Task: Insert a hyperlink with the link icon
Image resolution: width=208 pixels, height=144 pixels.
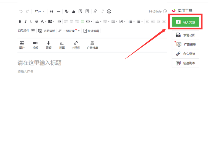Action: click(x=95, y=11)
